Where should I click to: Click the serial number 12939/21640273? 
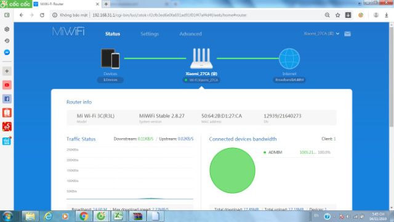283,116
